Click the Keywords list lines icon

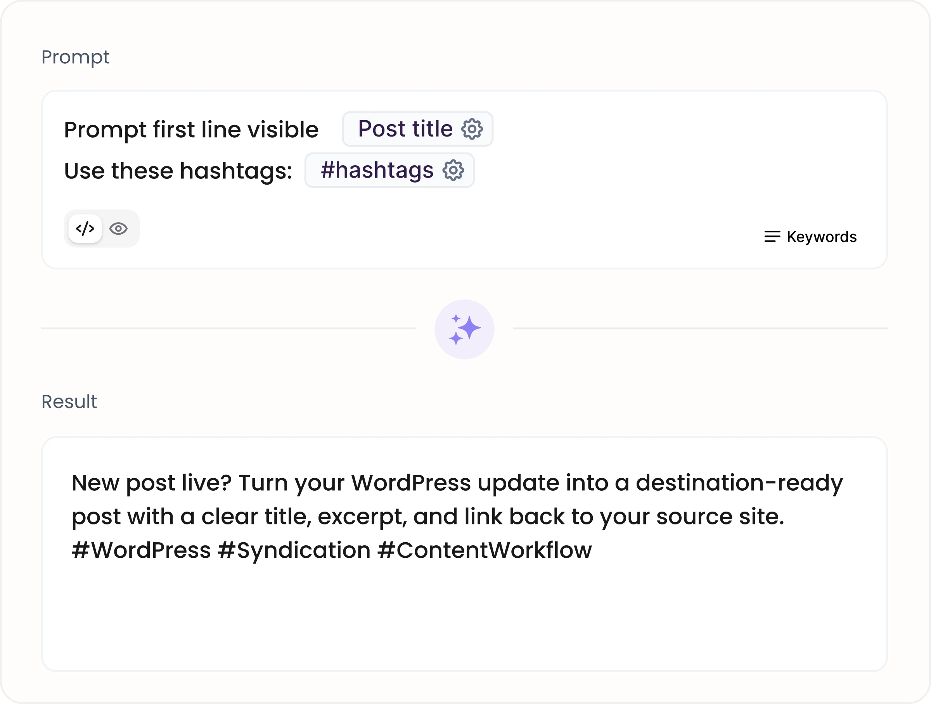click(772, 237)
